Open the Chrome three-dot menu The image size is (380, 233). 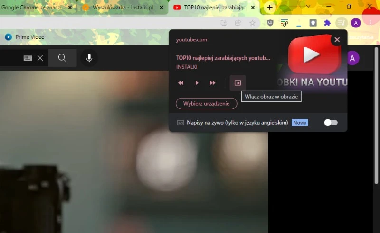(370, 22)
